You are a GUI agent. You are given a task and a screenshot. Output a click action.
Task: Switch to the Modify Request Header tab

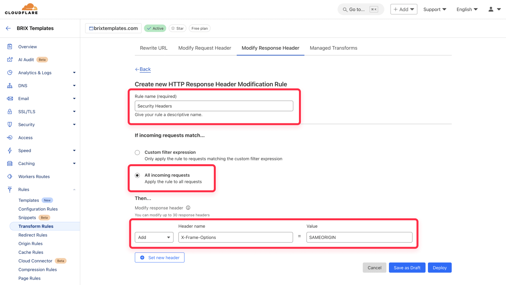tap(205, 48)
